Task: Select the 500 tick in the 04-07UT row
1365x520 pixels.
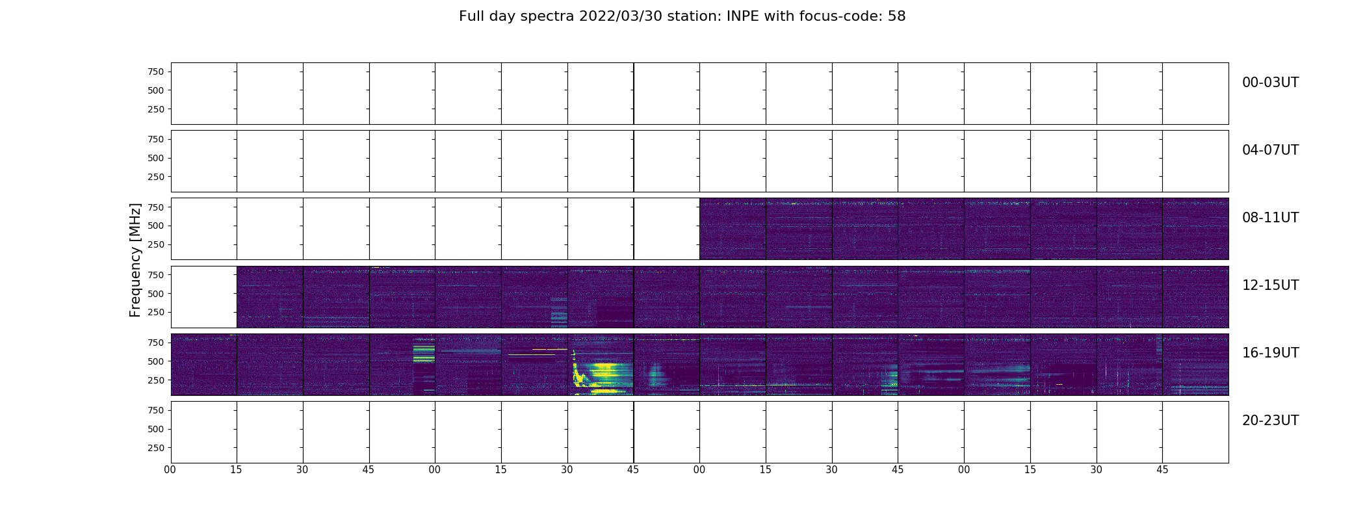Action: (156, 158)
